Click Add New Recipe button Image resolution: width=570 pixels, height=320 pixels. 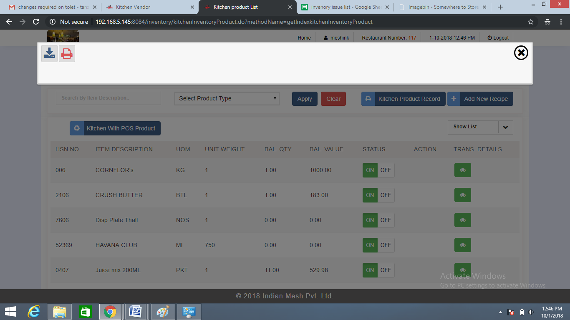point(480,99)
